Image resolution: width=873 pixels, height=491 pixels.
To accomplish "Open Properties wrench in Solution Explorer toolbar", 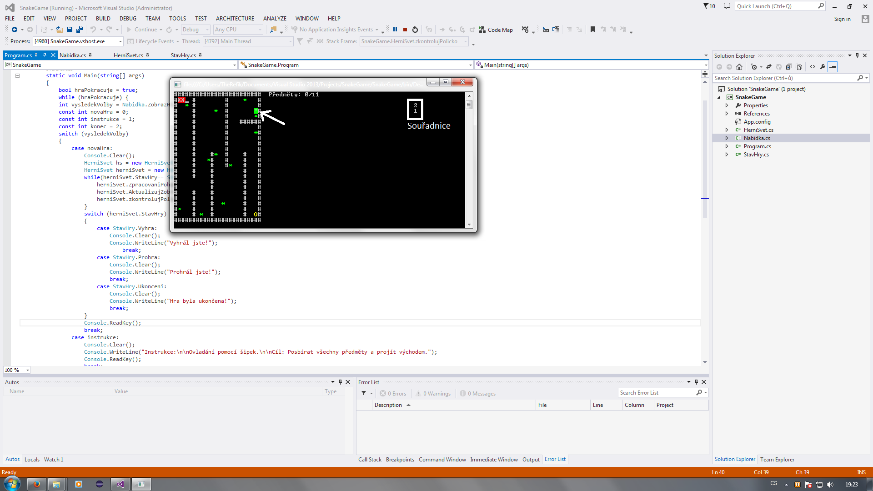I will coord(823,67).
